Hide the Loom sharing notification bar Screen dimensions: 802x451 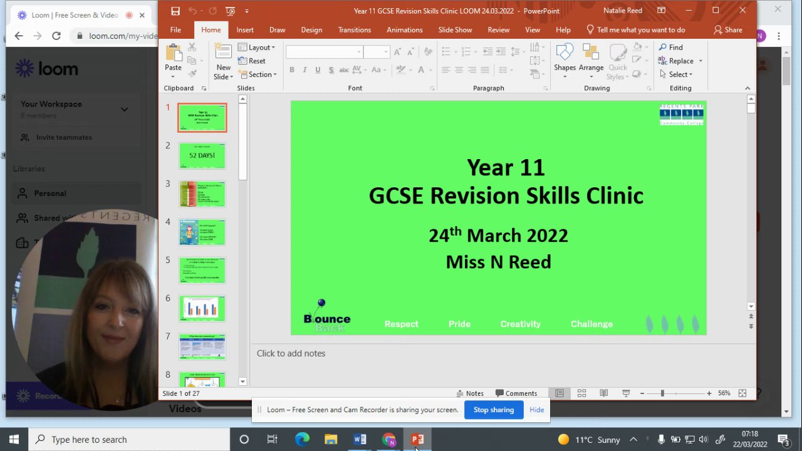(x=537, y=410)
